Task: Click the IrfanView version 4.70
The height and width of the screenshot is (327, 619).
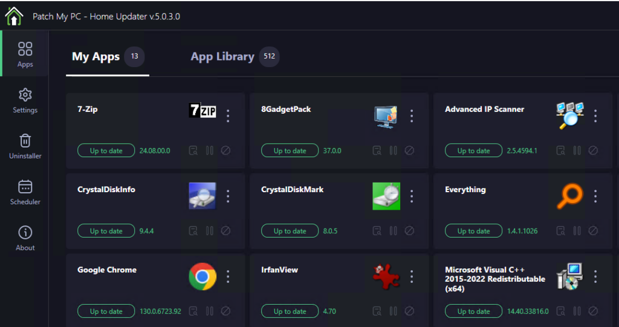Action: click(x=329, y=312)
